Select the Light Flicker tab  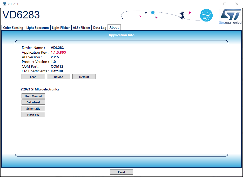(61, 28)
